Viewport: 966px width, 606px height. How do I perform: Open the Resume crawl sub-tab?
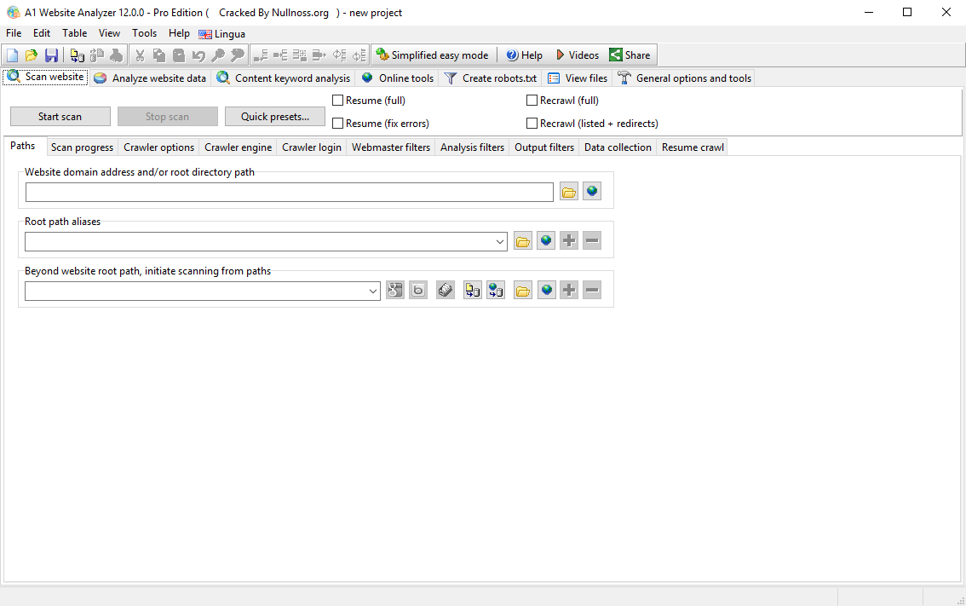[x=693, y=147]
